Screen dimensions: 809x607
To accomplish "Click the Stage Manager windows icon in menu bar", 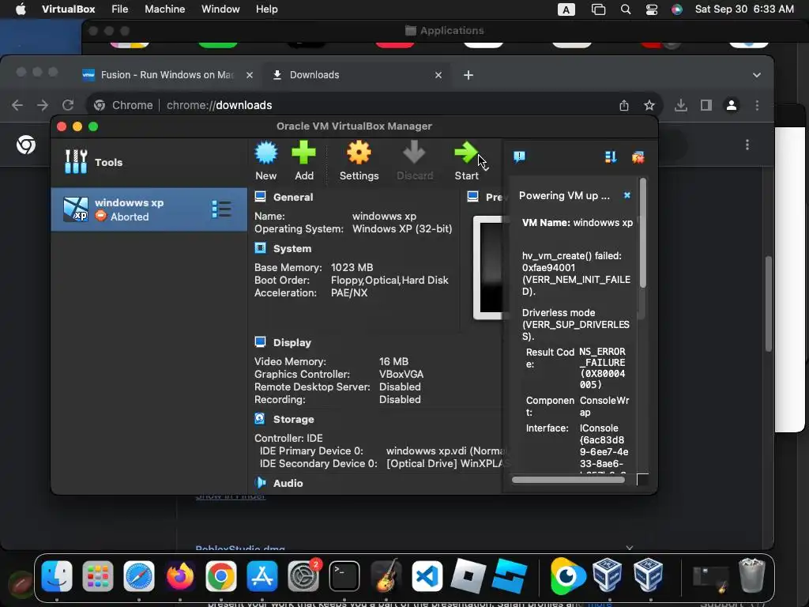I will pos(598,9).
